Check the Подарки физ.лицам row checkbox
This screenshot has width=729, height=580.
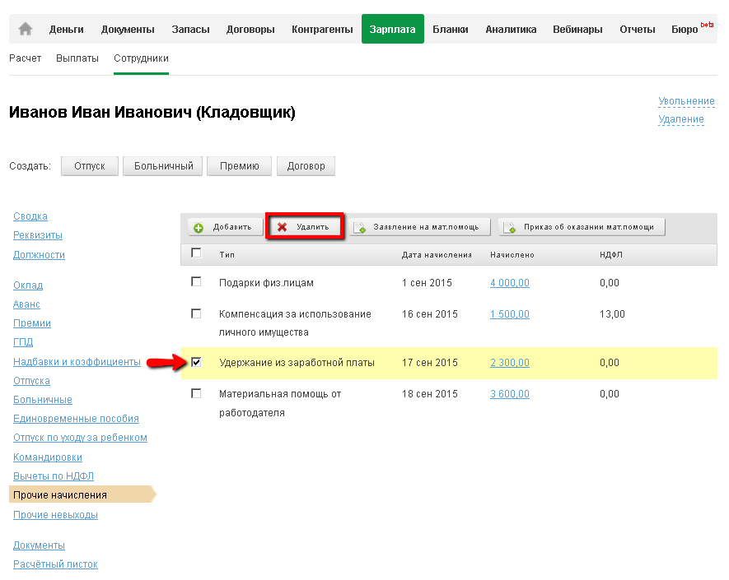pyautogui.click(x=196, y=282)
